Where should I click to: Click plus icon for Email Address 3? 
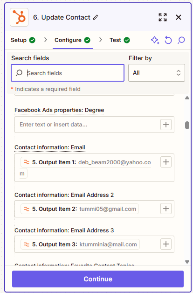point(166,244)
